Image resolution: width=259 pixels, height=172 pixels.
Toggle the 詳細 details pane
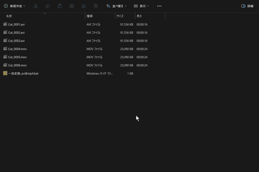point(247,6)
